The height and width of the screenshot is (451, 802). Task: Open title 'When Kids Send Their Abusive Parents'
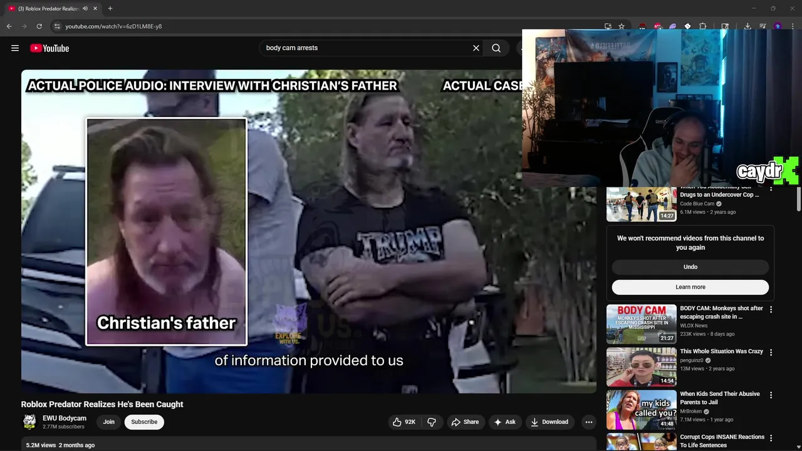click(x=720, y=398)
